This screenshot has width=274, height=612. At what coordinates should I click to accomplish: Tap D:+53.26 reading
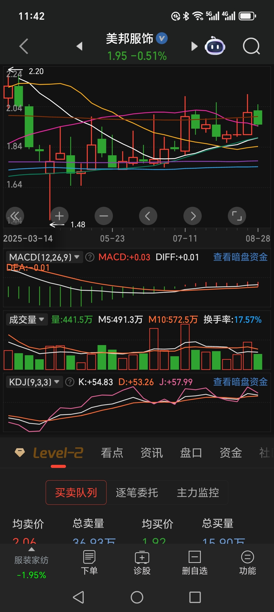pyautogui.click(x=136, y=382)
